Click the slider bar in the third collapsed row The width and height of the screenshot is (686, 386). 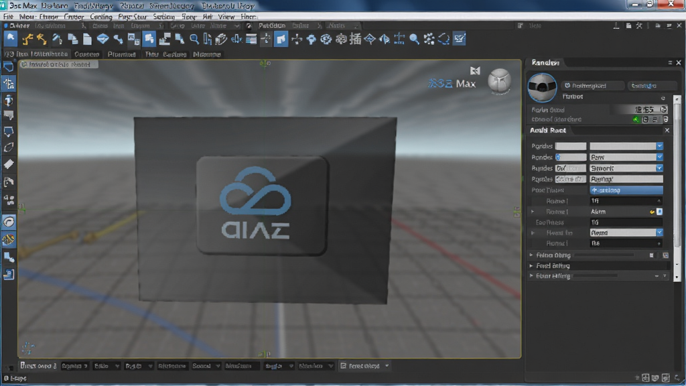tap(596, 275)
